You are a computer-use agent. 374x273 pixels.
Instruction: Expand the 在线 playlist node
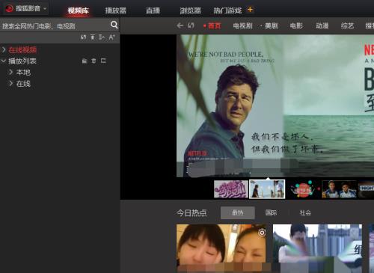10,83
